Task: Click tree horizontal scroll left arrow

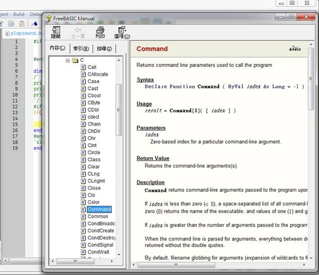Action: coord(53,261)
